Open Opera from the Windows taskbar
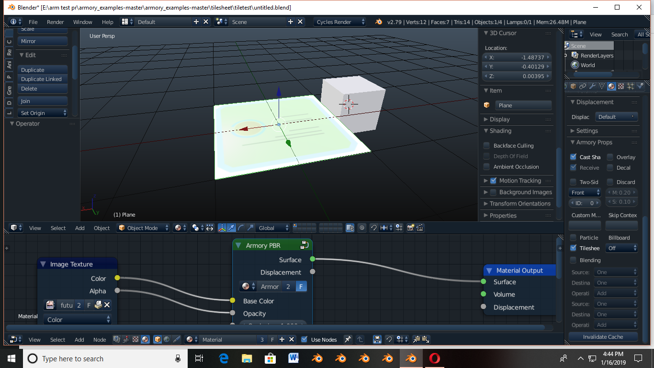 click(435, 358)
